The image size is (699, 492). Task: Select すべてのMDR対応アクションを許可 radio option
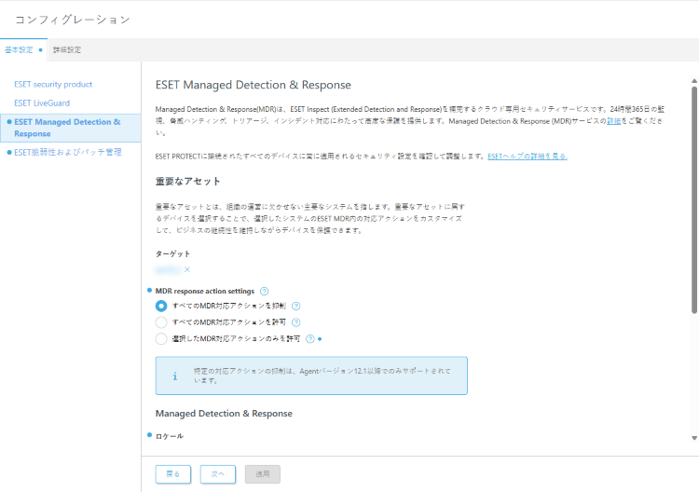[x=161, y=322]
